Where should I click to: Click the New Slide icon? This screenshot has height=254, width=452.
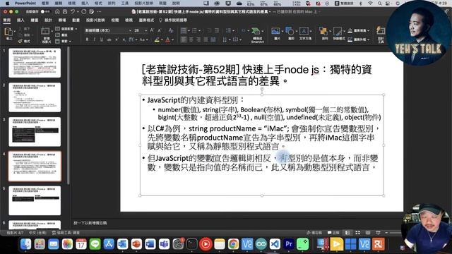[45, 31]
